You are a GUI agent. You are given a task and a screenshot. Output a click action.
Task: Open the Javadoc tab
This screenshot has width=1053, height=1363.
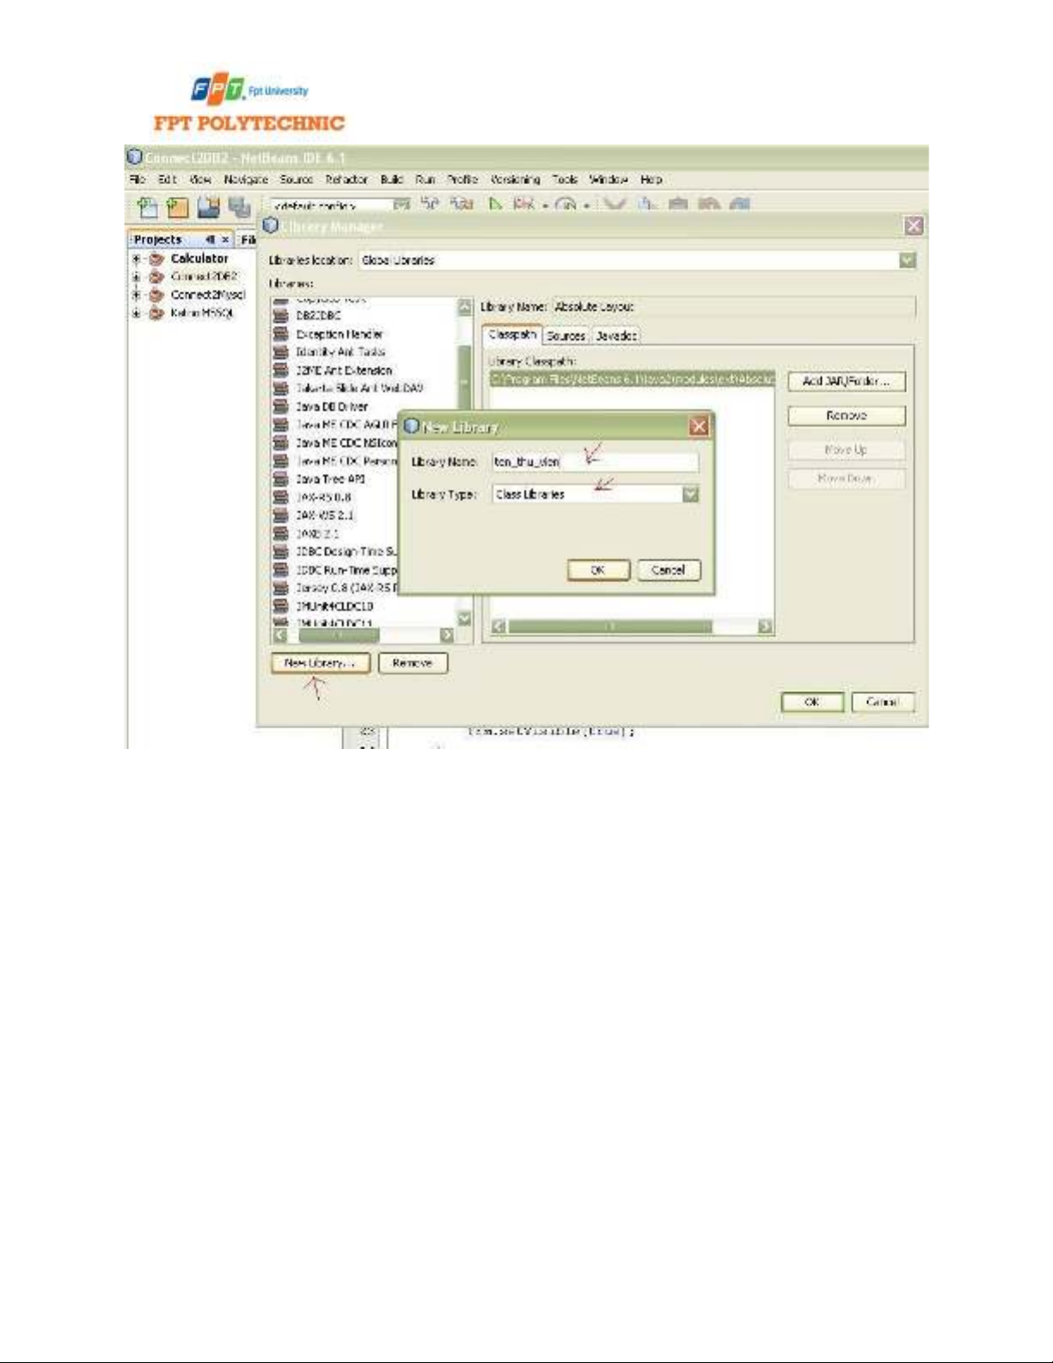616,335
